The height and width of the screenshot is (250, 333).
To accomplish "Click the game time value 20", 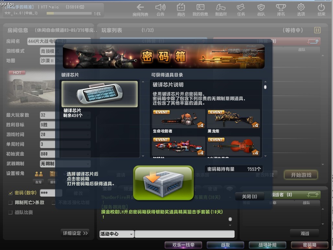I will [48, 134].
